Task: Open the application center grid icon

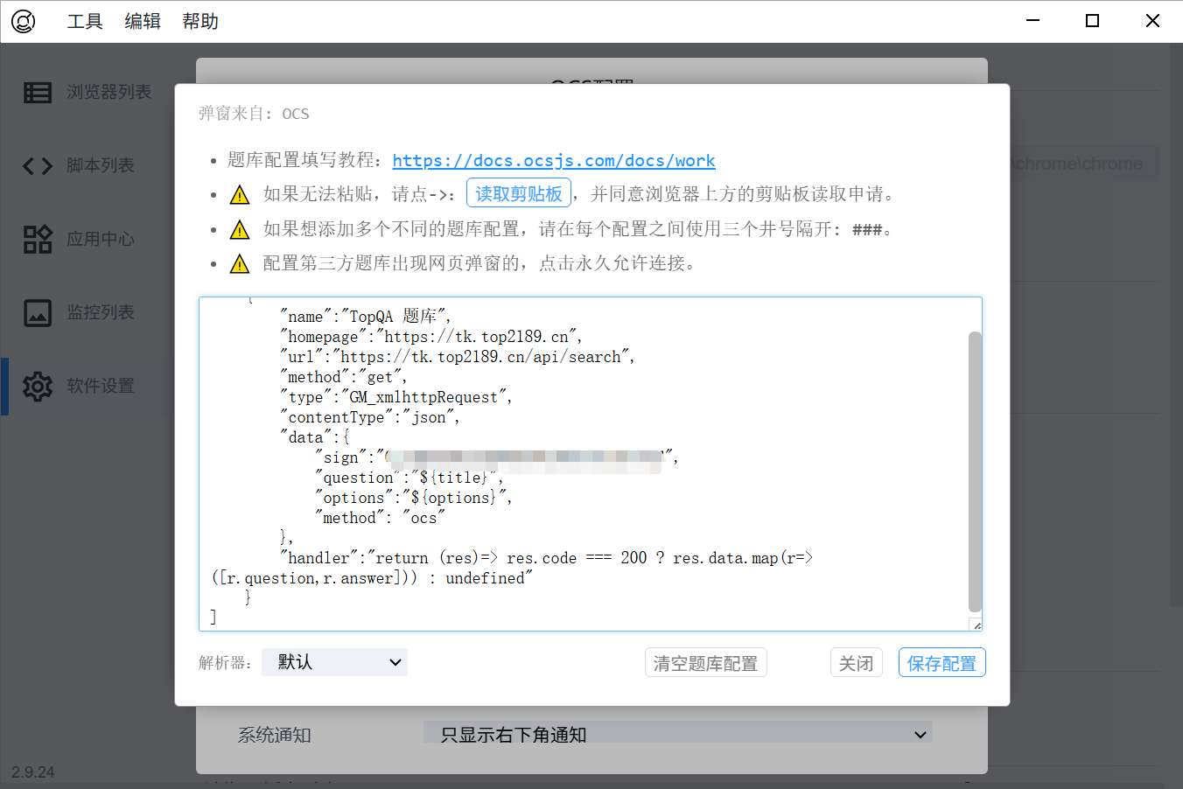Action: pos(38,239)
